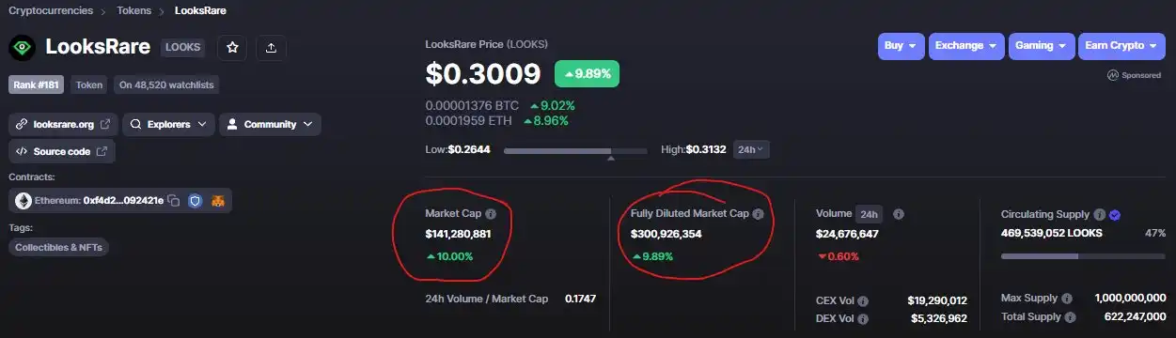Open the Earn Crypto menu

pyautogui.click(x=1121, y=45)
